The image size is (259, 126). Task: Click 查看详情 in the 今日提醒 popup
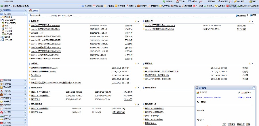coord(241,124)
